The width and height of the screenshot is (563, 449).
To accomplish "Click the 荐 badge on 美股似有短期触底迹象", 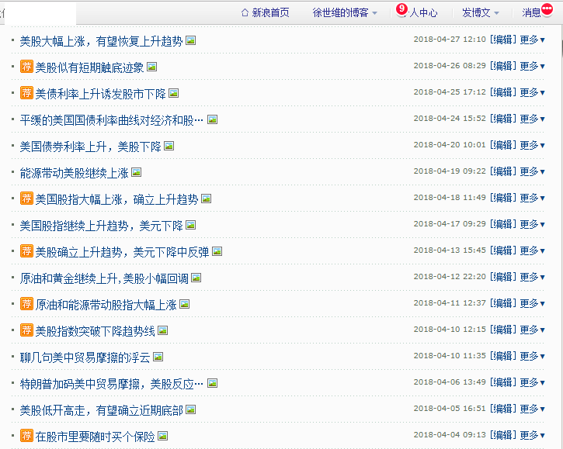I will [x=26, y=67].
